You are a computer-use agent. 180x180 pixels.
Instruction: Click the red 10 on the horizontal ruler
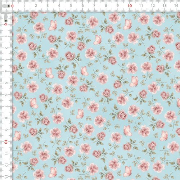click(130, 6)
